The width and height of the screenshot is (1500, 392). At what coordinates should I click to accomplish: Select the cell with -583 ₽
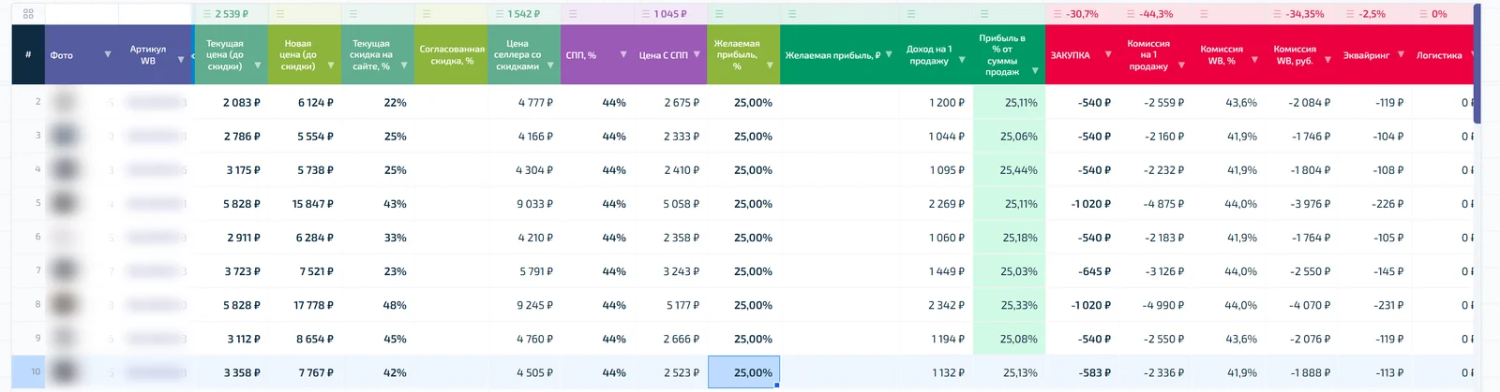[1082, 372]
